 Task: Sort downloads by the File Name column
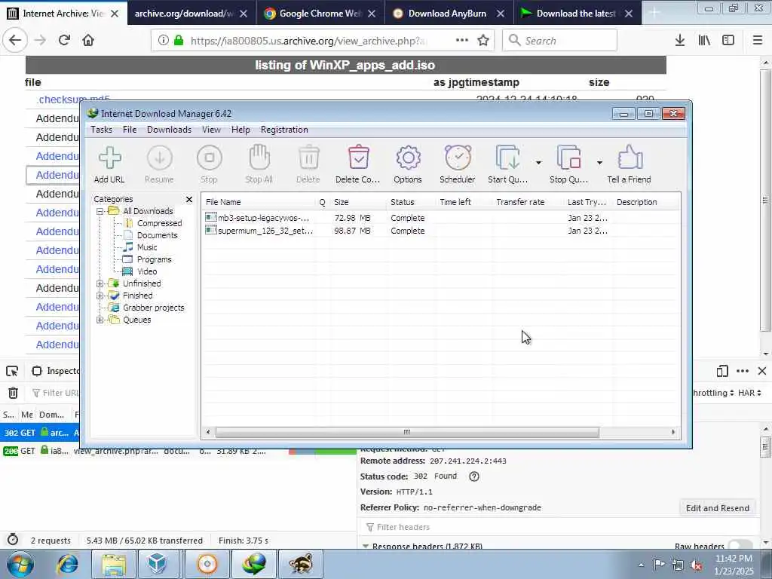point(259,202)
